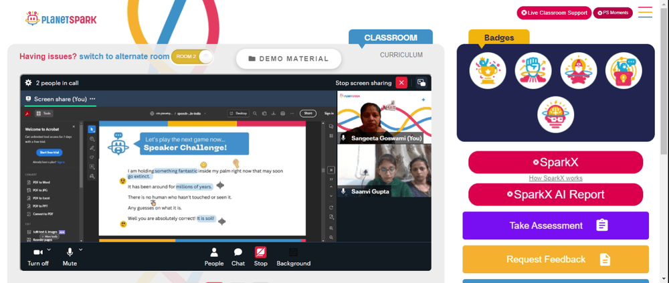
Task: Choose the pen draw tool in Acrobat toolbar
Action: (92, 148)
